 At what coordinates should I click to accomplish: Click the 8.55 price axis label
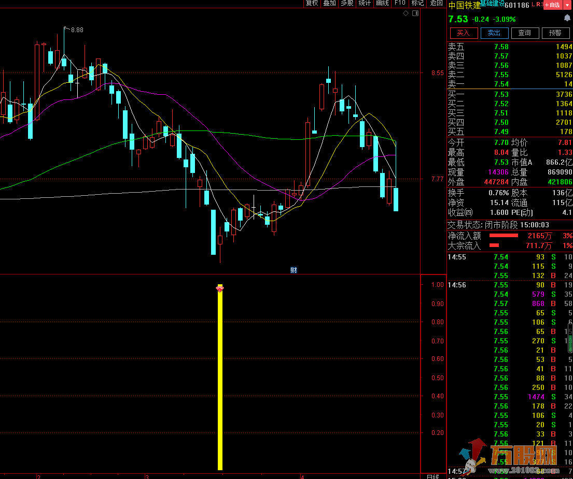coord(438,73)
